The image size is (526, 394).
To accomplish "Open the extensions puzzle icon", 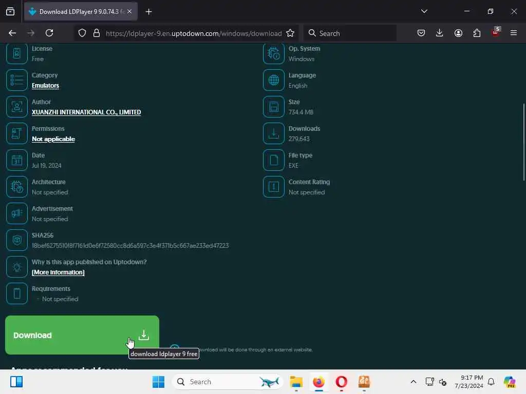I will 477,33.
